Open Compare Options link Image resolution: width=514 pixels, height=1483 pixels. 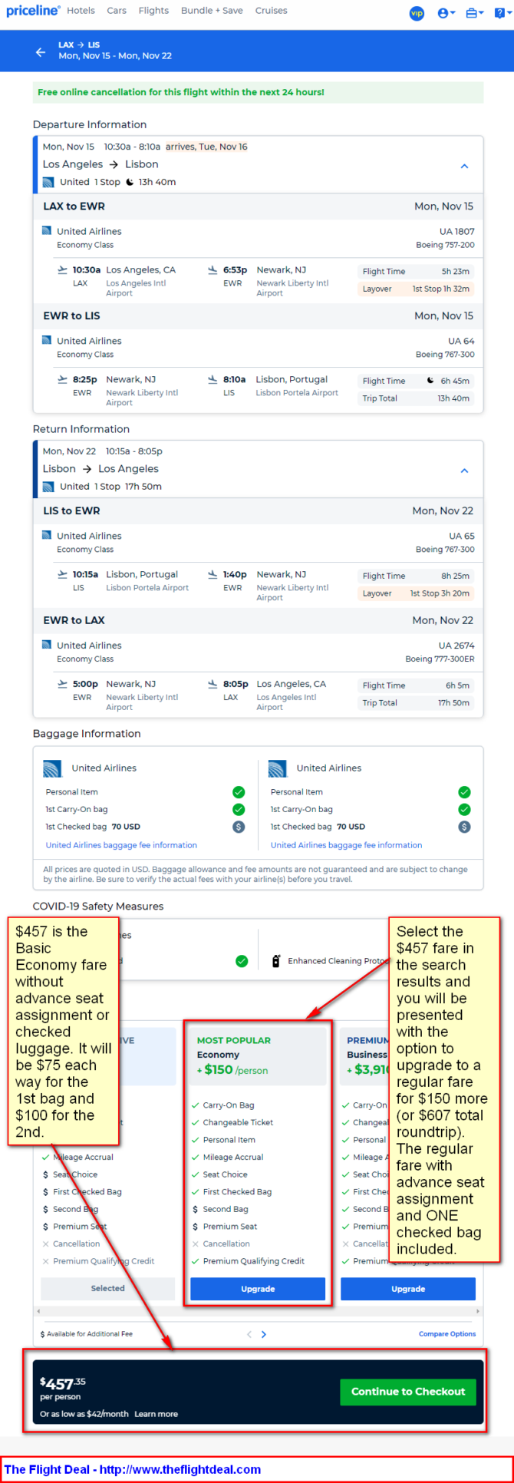[447, 1334]
